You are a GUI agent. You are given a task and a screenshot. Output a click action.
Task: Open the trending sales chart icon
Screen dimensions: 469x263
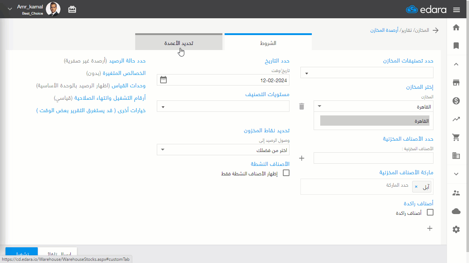coord(456,119)
